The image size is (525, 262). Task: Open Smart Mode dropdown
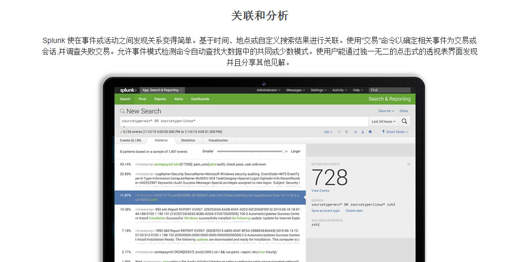tap(395, 132)
